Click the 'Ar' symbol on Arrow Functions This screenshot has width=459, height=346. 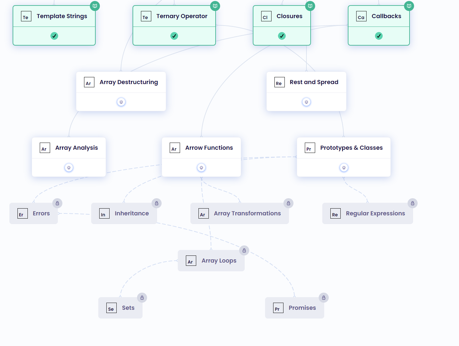tap(175, 148)
